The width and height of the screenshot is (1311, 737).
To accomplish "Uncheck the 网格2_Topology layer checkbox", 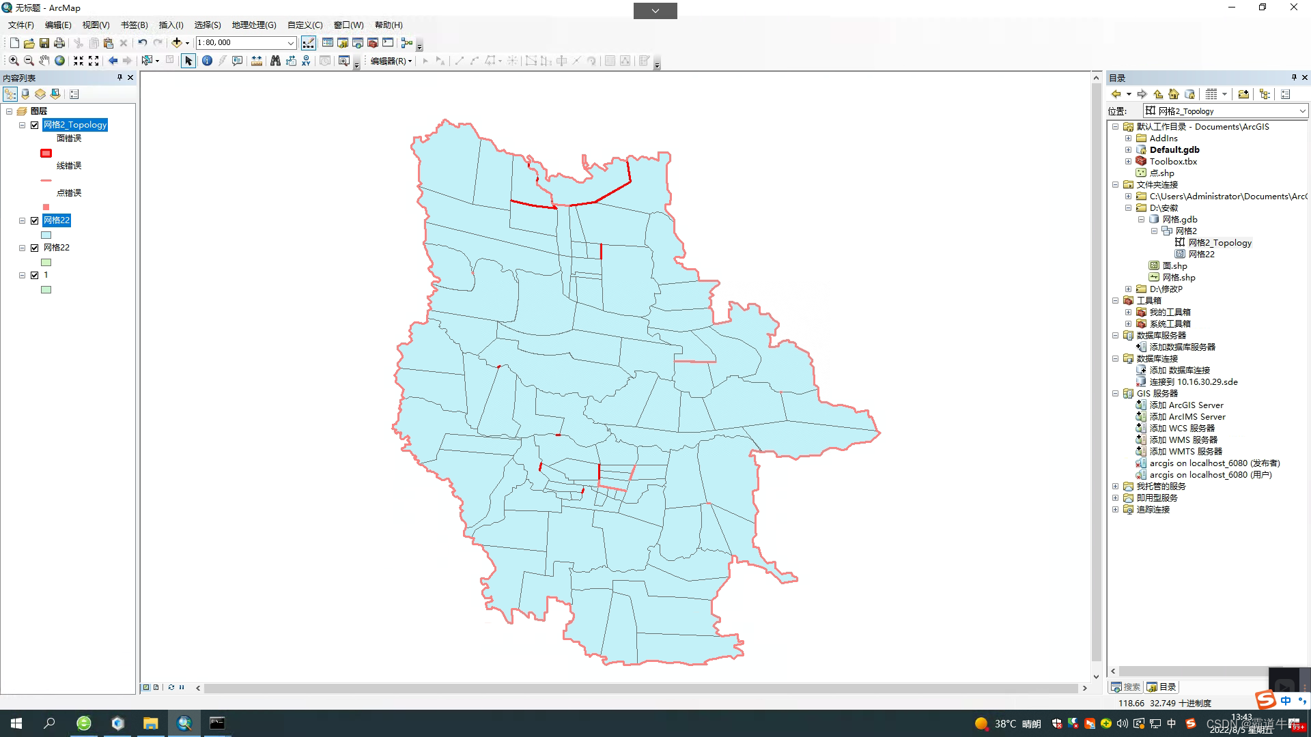I will coord(35,125).
